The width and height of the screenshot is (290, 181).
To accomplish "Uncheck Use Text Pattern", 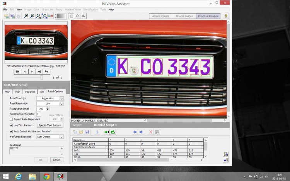I will pos(11,125).
